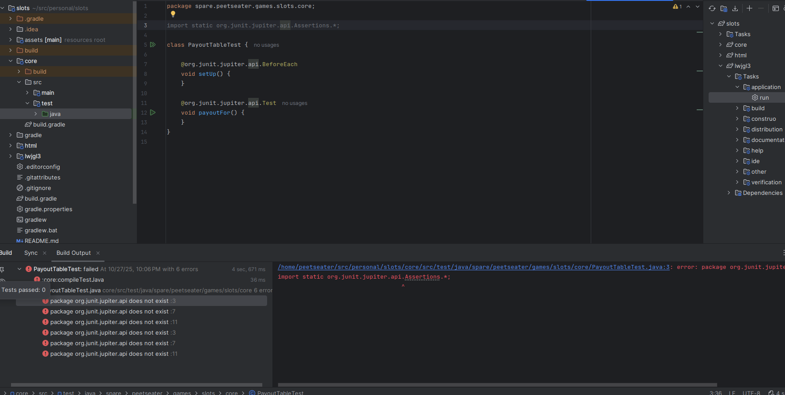Screen dimensions: 785x395
Task: Expand the verification task group
Action: click(x=737, y=182)
